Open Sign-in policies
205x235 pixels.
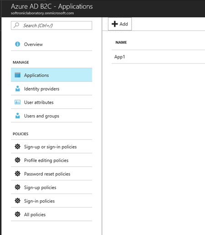(x=51, y=201)
